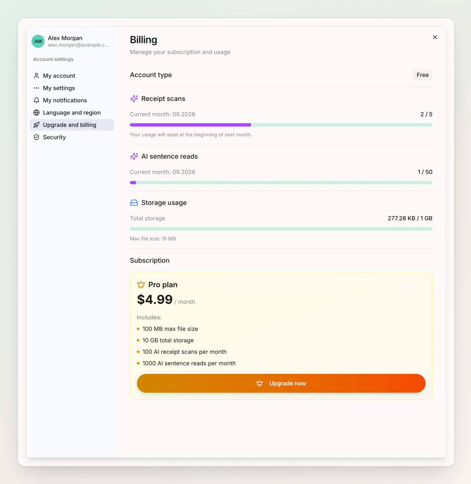This screenshot has height=484, width=471.
Task: Click the Subscription section heading
Action: [x=150, y=261]
